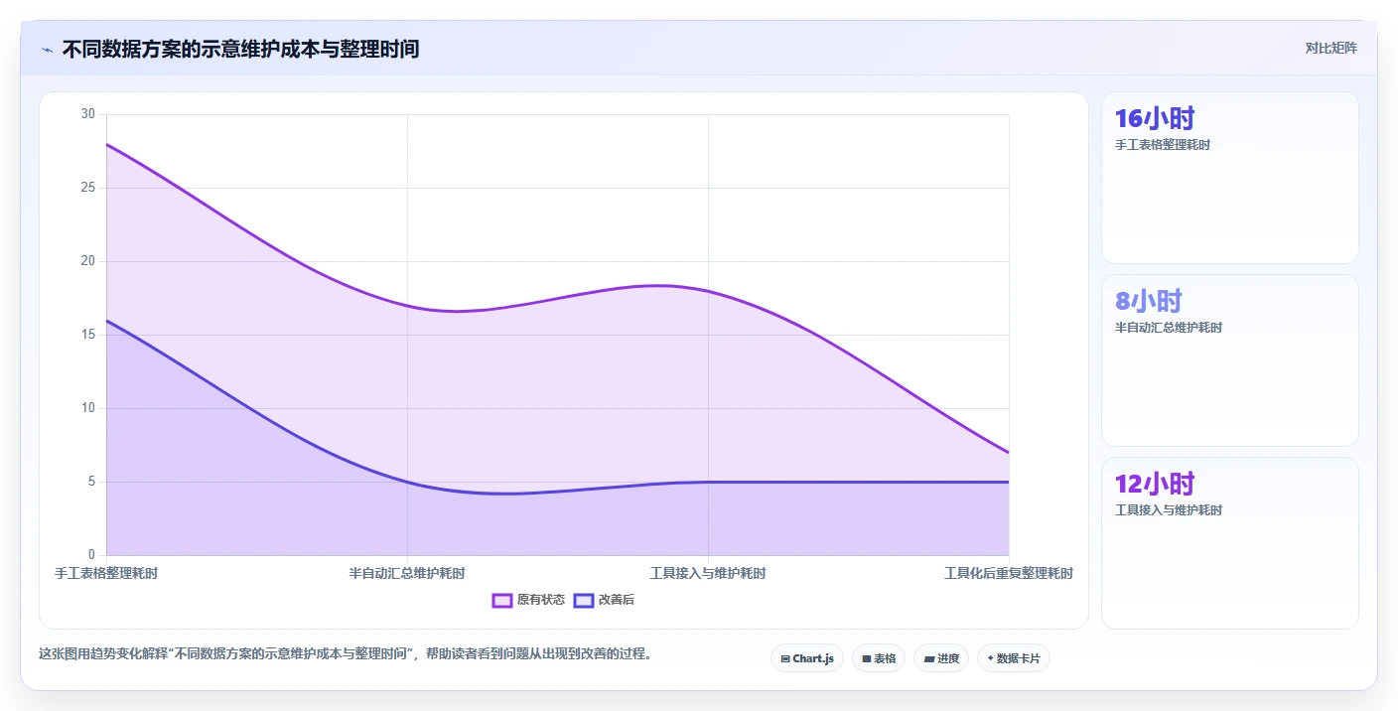Viewport: 1398px width, 711px height.
Task: Click the y-axis value 30
Action: pyautogui.click(x=88, y=114)
